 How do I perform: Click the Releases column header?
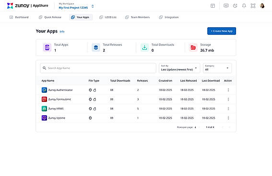pyautogui.click(x=142, y=81)
